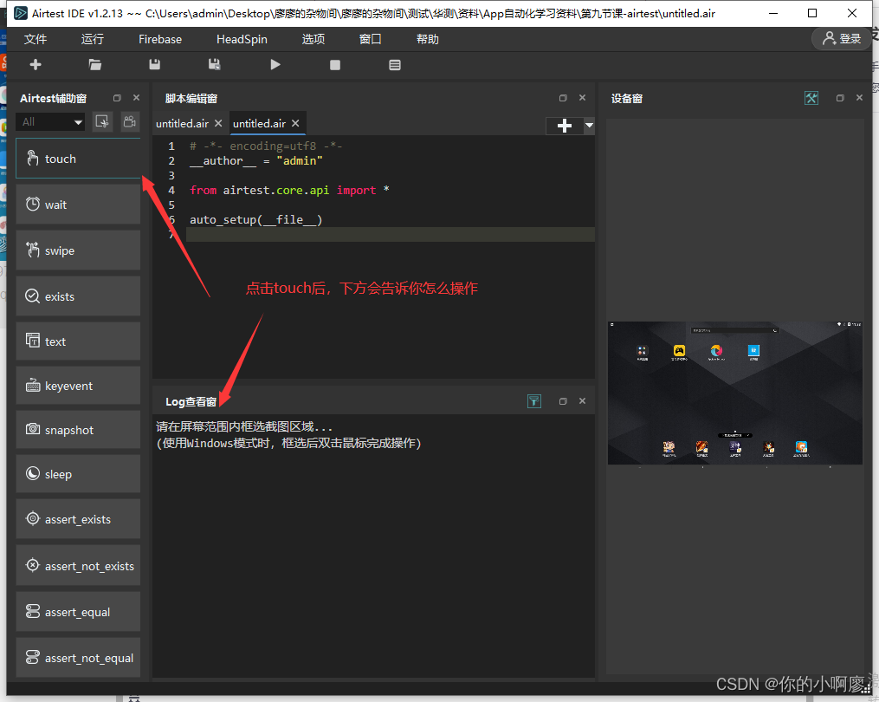Click the screenshot-select icon beside All dropdown
879x702 pixels.
tap(102, 122)
